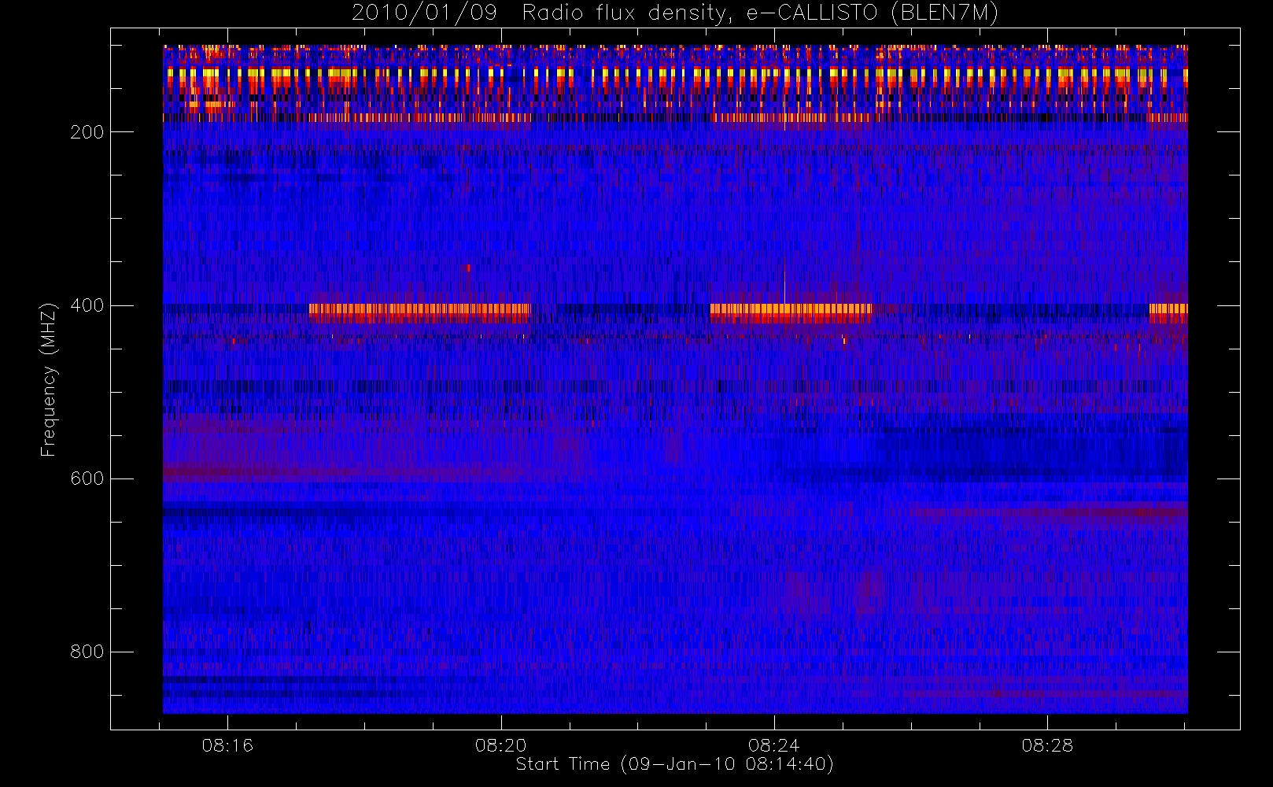Click the 08:28 time tick label
This screenshot has width=1273, height=787.
tap(1047, 745)
